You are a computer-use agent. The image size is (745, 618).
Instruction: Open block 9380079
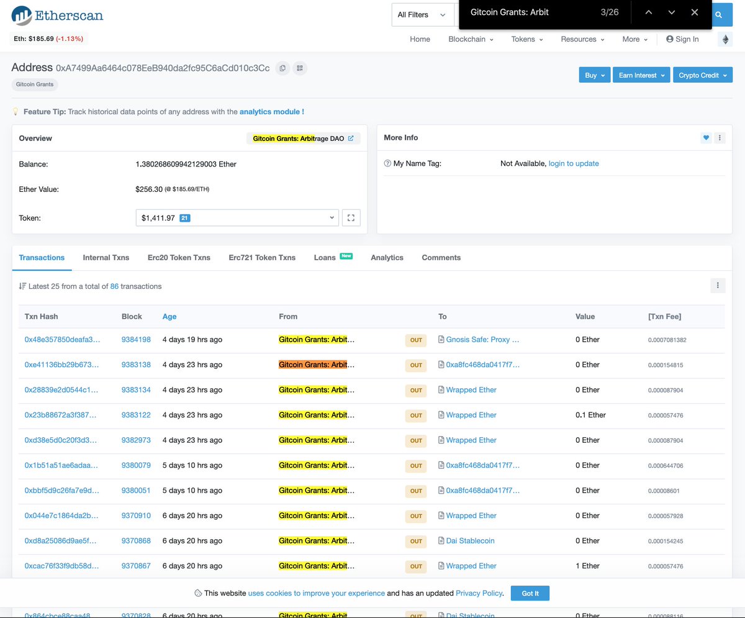(x=136, y=465)
